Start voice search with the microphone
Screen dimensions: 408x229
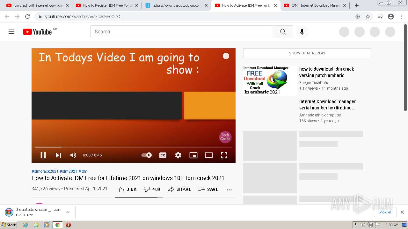click(x=302, y=32)
